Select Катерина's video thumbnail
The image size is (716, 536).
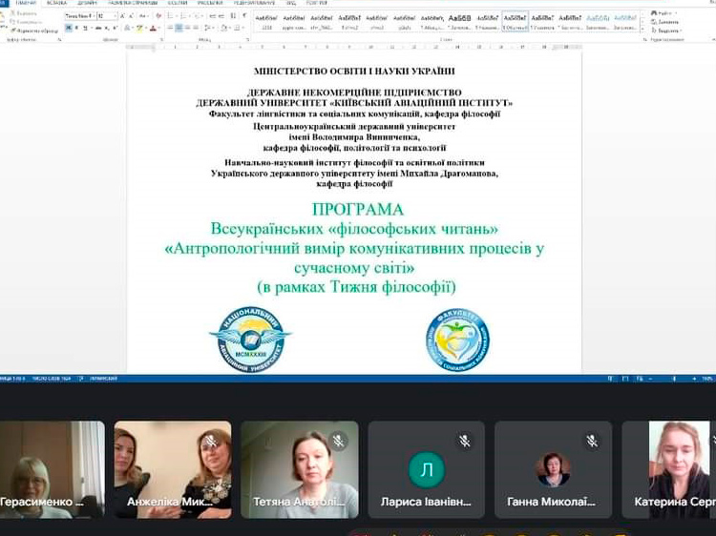point(680,469)
